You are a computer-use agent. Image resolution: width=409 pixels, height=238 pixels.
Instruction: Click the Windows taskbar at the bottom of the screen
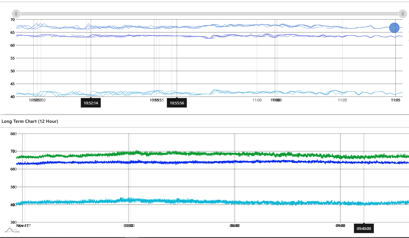click(204, 237)
